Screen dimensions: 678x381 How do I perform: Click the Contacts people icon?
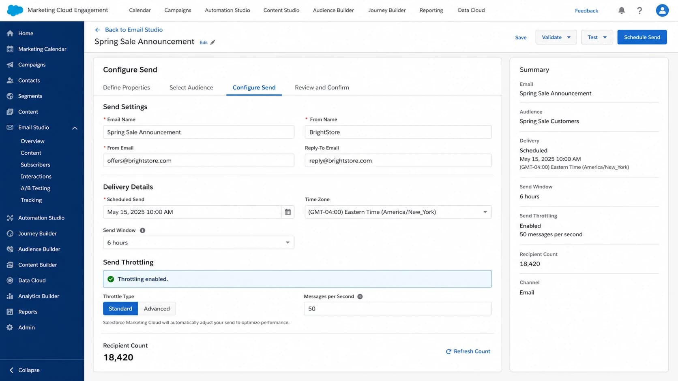(x=10, y=81)
